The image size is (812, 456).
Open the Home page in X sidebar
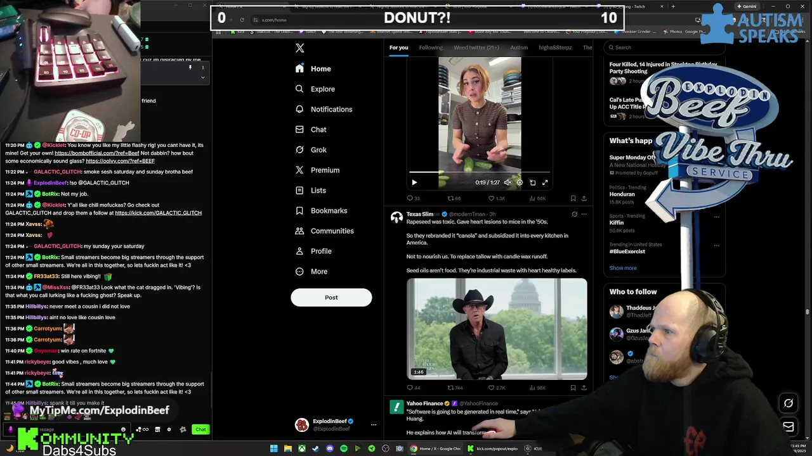point(313,68)
